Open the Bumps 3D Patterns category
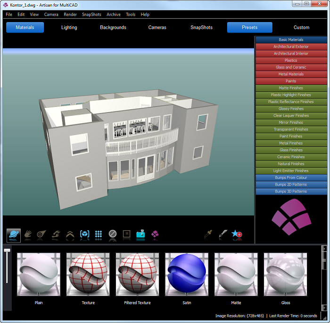The width and height of the screenshot is (330, 323). [291, 192]
